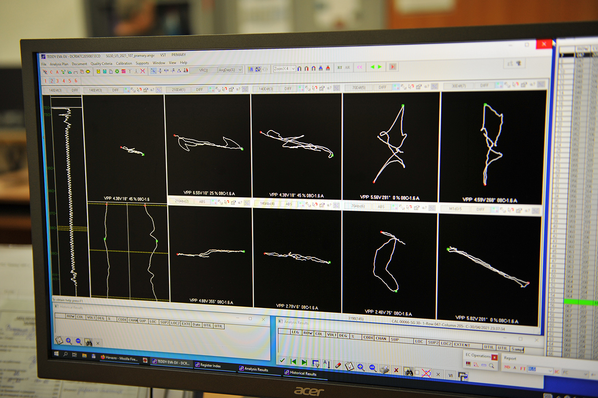
Task: Click the 30Diff(7) channel selector
Action: pyautogui.click(x=459, y=86)
